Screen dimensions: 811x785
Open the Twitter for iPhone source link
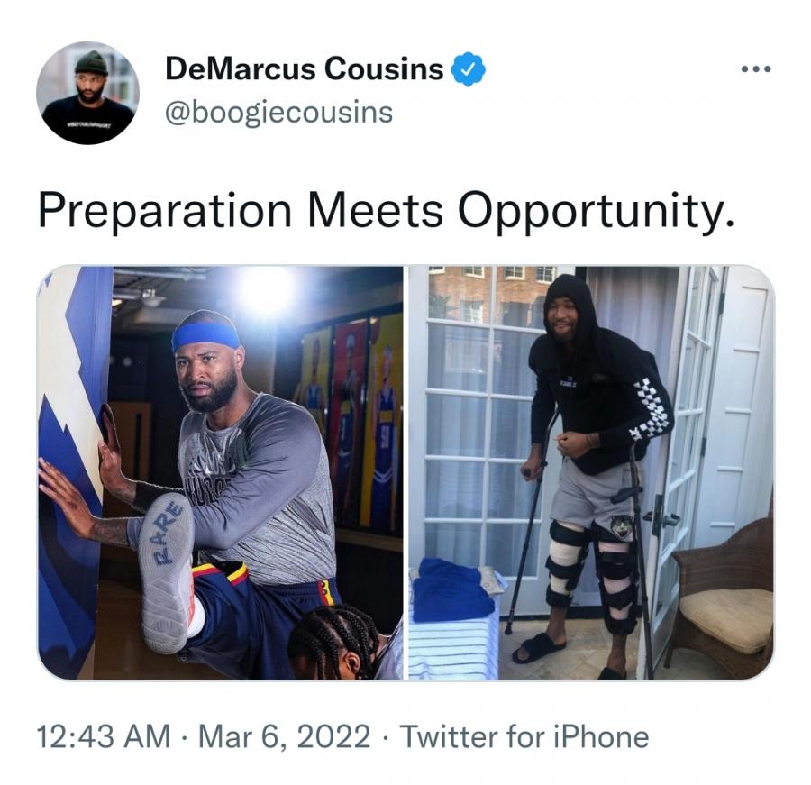[524, 735]
